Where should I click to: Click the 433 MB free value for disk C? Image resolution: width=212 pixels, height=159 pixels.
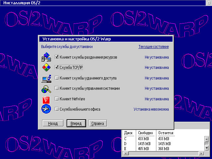143,139
